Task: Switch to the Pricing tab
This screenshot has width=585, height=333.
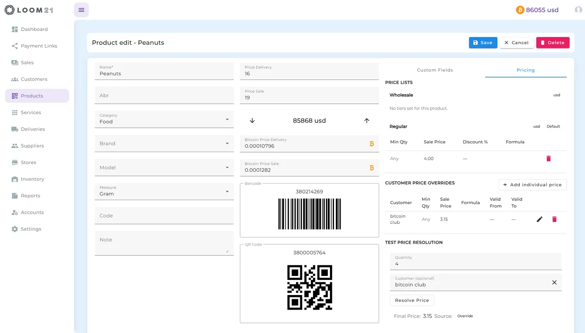Action: tap(526, 70)
